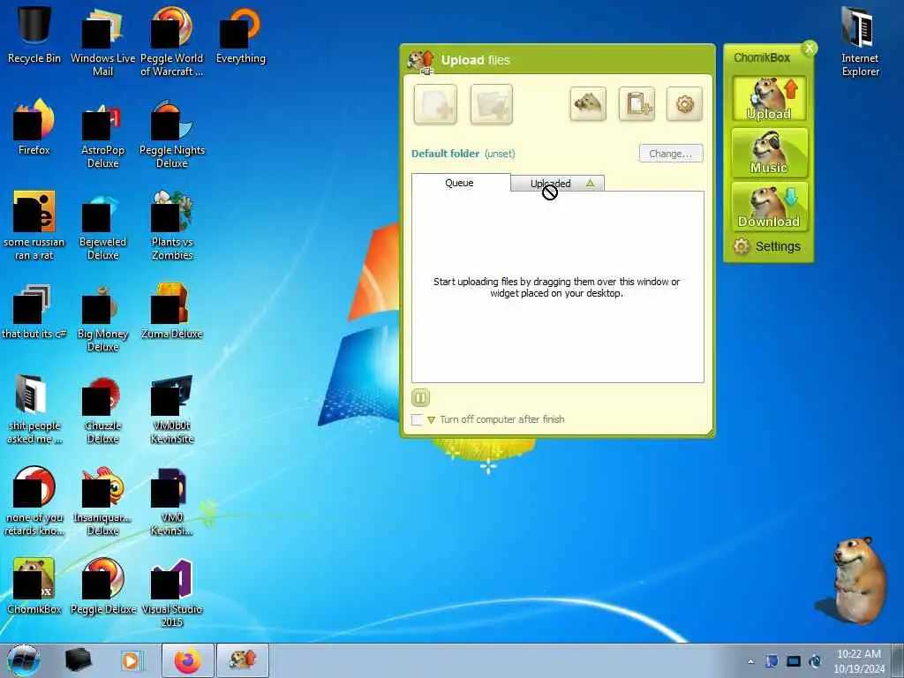The height and width of the screenshot is (678, 904).
Task: Click Firefox in the taskbar
Action: (x=188, y=660)
